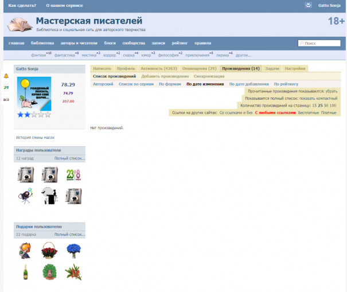This screenshot has width=347, height=292.
Task: Click the star rating under the avatar
Action: [34, 115]
